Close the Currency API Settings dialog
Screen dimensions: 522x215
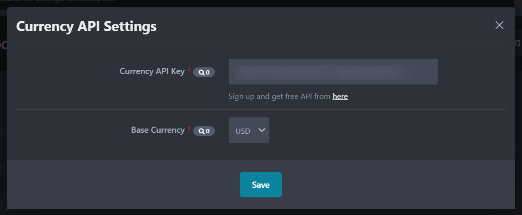click(499, 25)
